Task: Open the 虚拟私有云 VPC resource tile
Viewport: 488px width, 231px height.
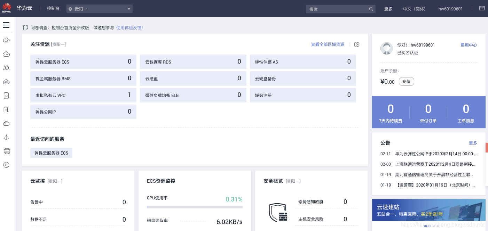Action: tap(83, 95)
